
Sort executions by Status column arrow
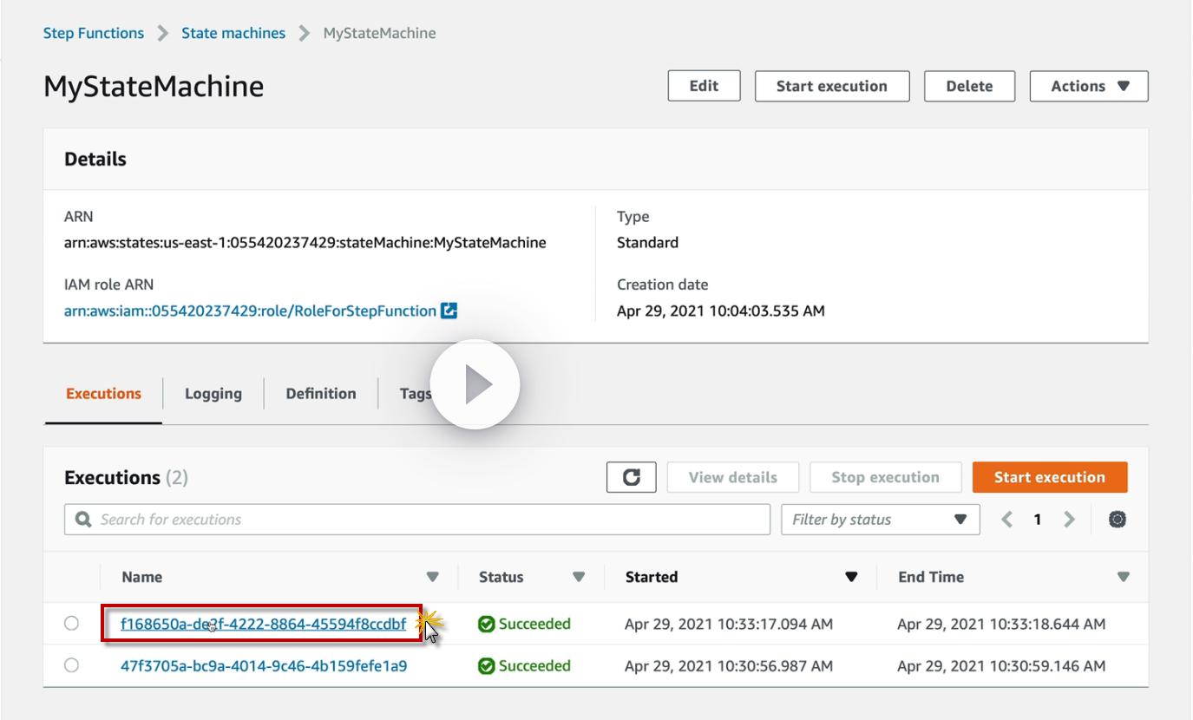click(579, 577)
